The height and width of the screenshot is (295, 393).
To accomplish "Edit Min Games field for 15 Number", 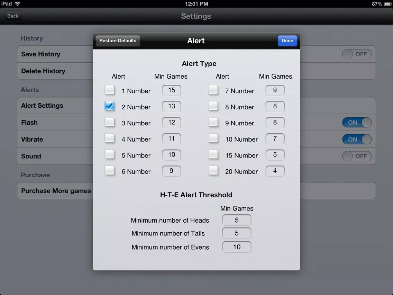I will pyautogui.click(x=275, y=155).
